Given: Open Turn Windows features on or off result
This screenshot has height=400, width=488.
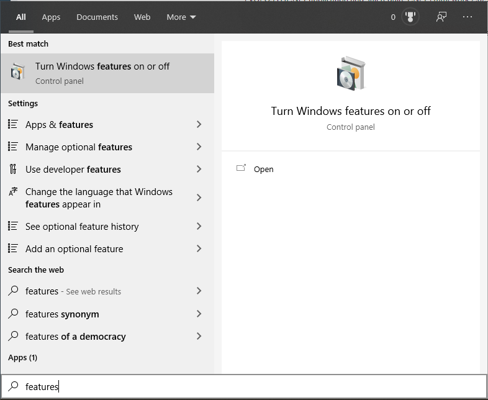Looking at the screenshot, I should coord(107,73).
